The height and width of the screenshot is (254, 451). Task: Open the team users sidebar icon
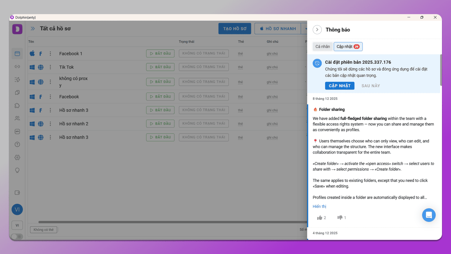17,118
